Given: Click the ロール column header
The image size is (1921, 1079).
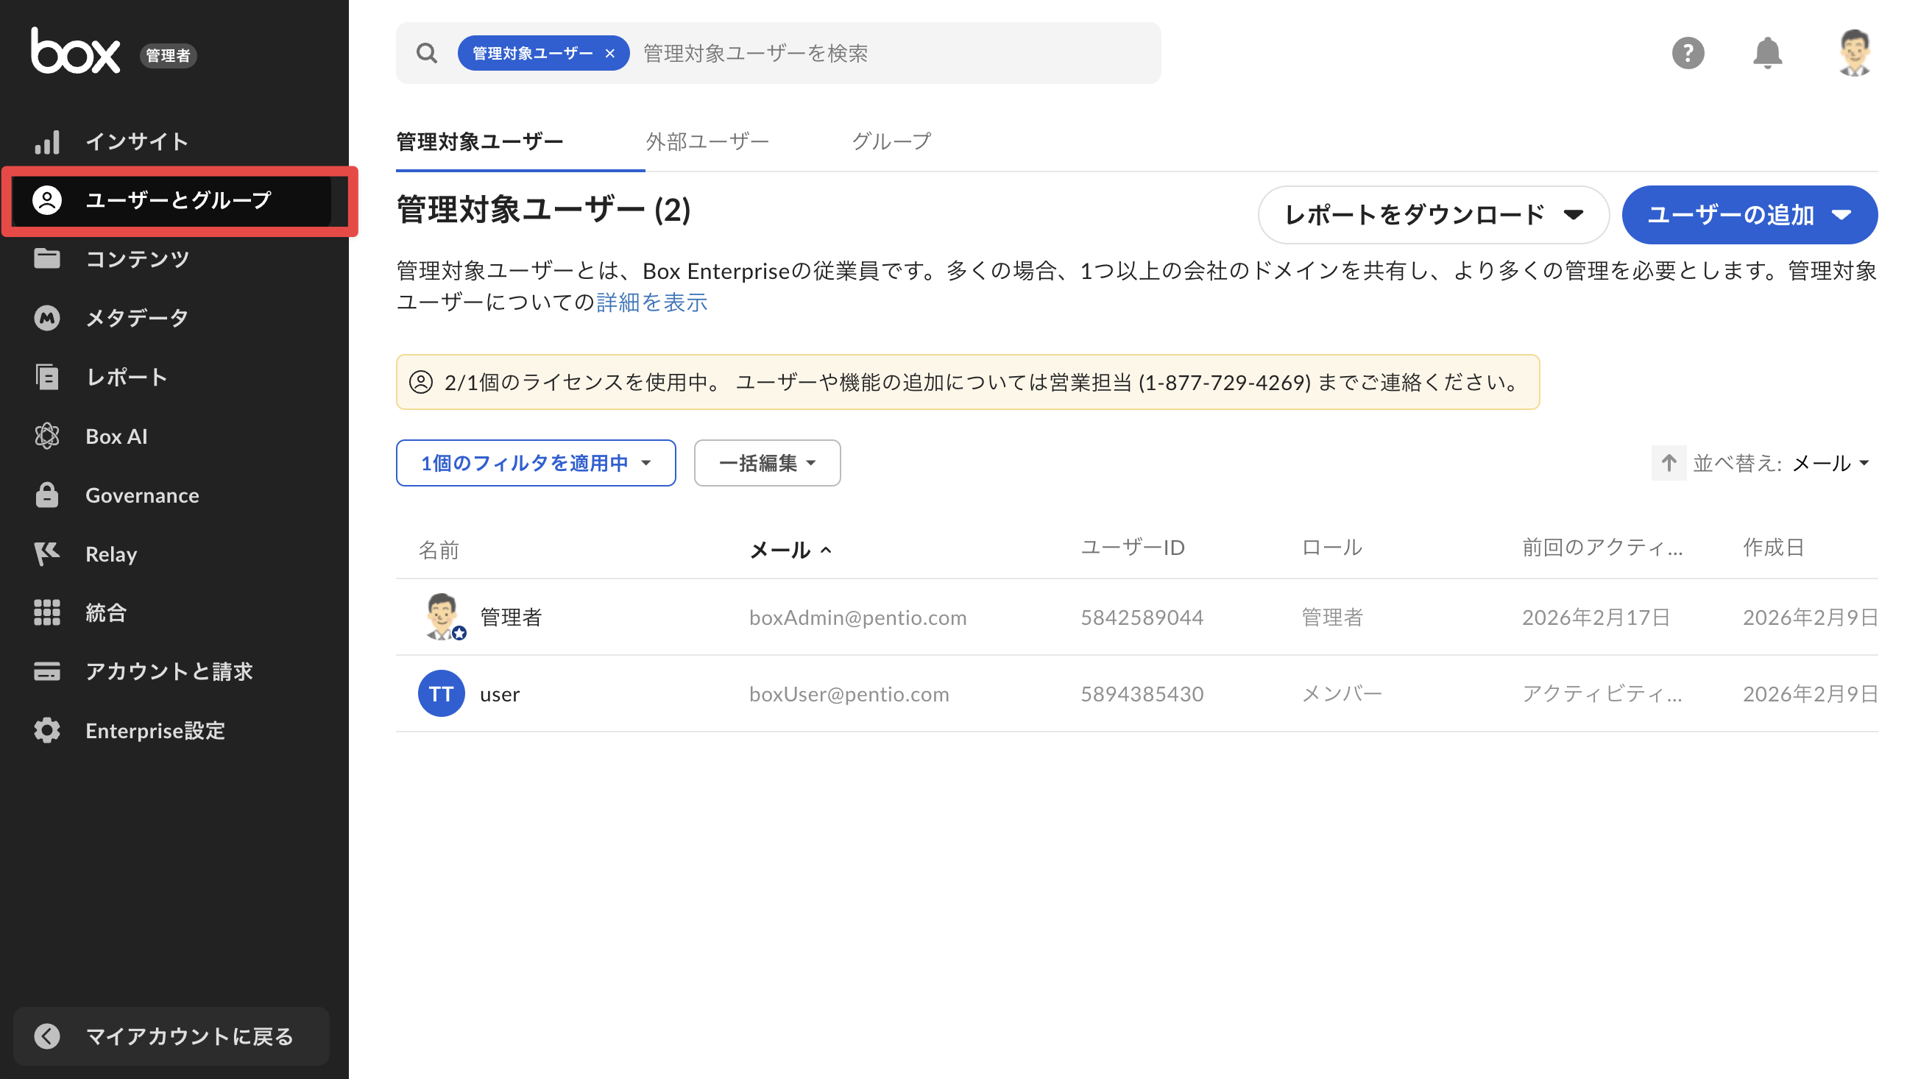Looking at the screenshot, I should click(x=1332, y=548).
